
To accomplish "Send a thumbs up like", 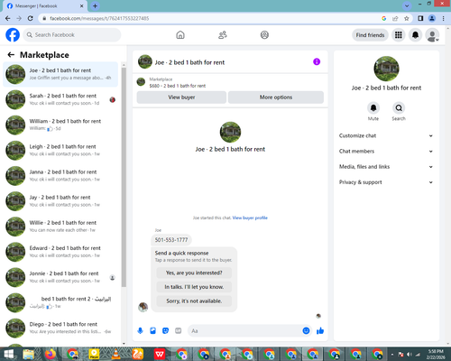I will 320,331.
